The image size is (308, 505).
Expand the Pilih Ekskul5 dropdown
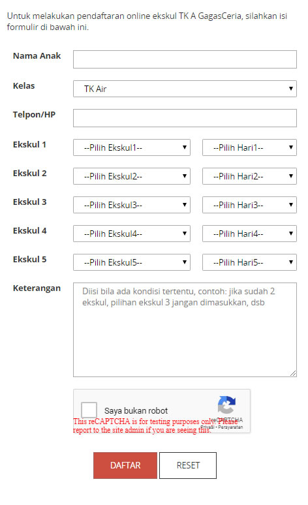click(x=131, y=262)
